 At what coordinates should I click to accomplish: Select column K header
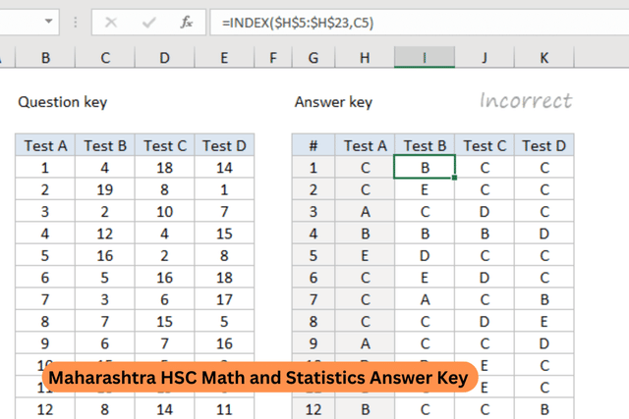(544, 59)
